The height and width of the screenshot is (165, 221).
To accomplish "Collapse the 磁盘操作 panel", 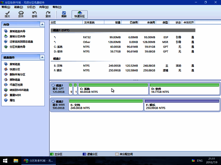I will click(42, 58).
